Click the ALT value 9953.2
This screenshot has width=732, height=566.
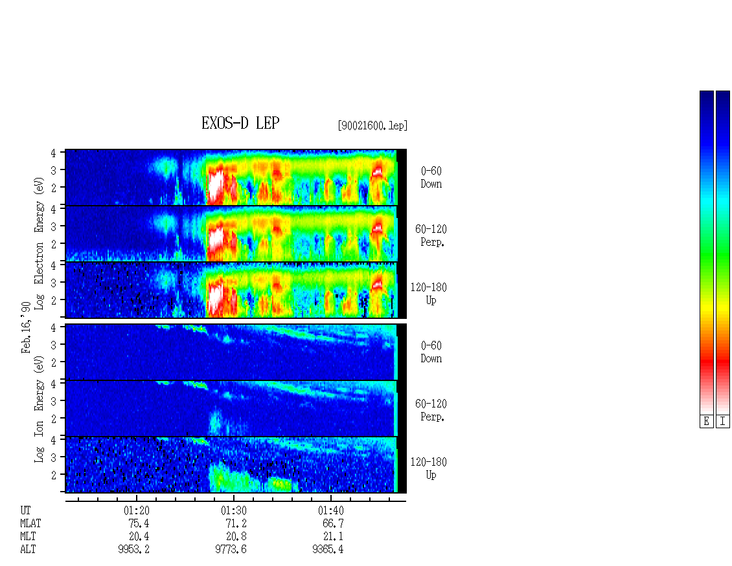(133, 549)
